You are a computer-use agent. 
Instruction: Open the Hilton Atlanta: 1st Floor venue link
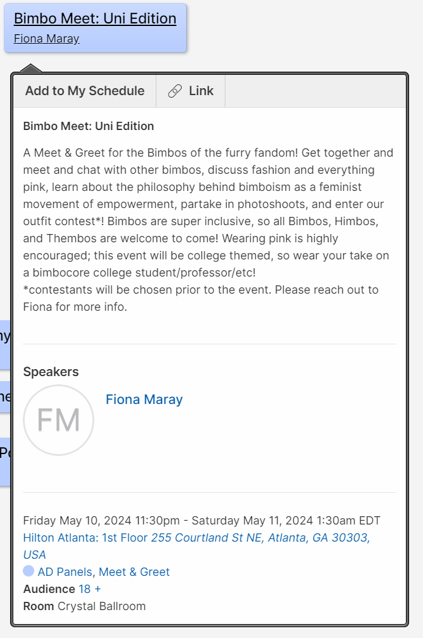(x=85, y=538)
